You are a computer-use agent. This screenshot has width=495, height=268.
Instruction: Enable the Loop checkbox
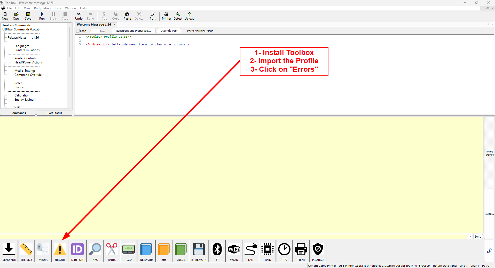(x=78, y=31)
